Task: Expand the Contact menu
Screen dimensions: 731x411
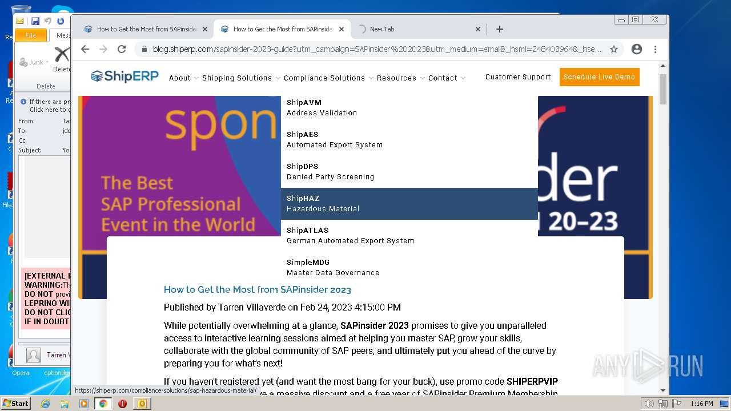Action: [447, 78]
